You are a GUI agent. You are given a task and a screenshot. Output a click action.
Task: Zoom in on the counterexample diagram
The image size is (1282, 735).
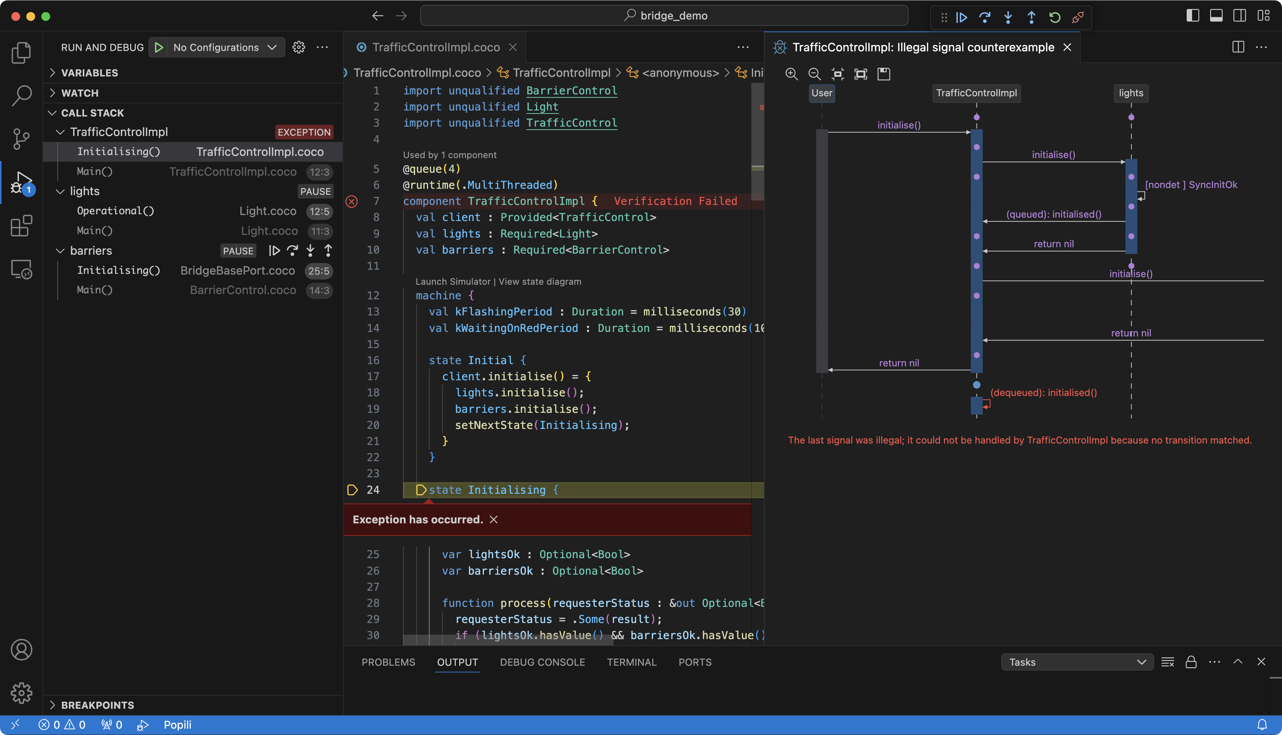coord(792,74)
